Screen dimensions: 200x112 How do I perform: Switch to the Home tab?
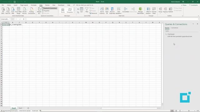(9, 5)
